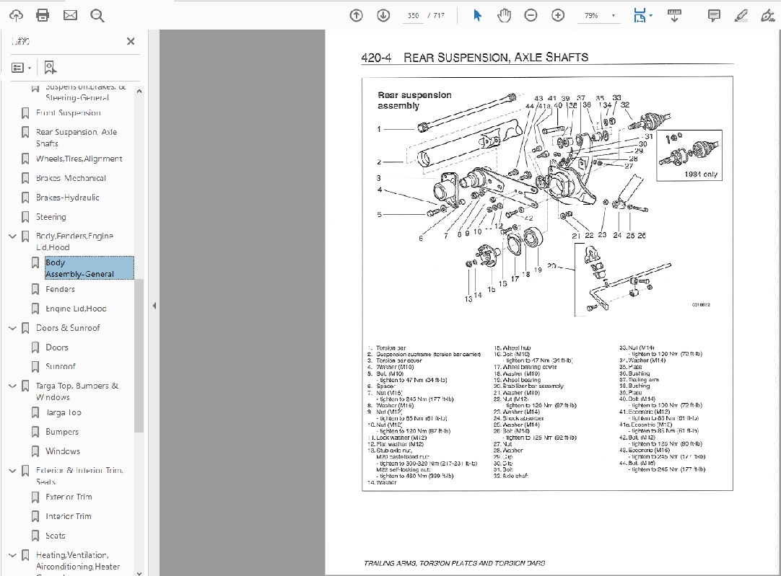Click the bookmark icon beside Bumpers
This screenshot has height=576, width=781.
click(x=35, y=432)
